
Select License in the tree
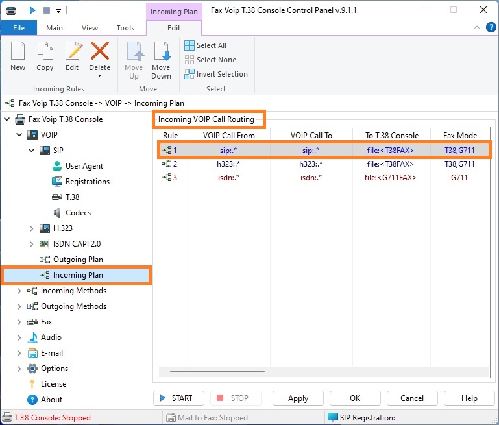(53, 384)
